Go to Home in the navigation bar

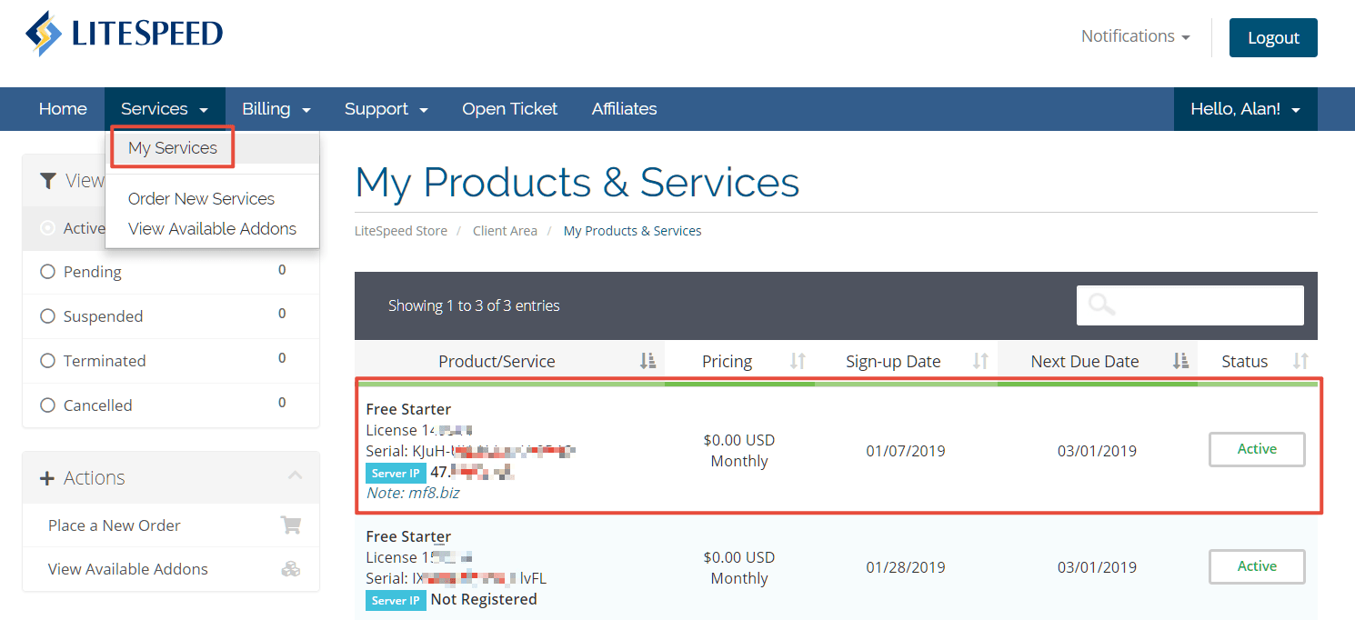point(63,109)
